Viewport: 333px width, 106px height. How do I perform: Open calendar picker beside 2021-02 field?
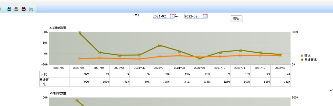172,16
